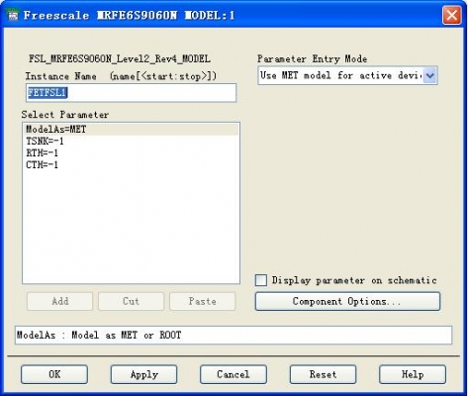
Task: Open Help for this component
Action: pos(413,374)
